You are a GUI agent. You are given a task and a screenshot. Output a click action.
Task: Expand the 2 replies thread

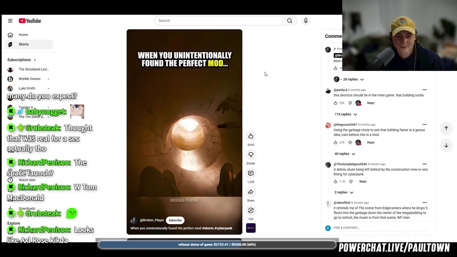tap(344, 192)
